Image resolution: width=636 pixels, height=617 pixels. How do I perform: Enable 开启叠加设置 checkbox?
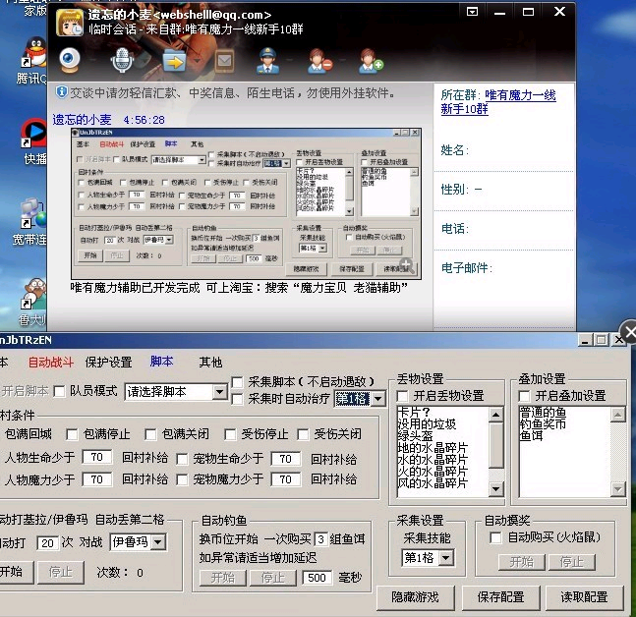tap(524, 396)
